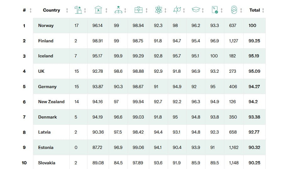Screen dimensions: 289x169
Task: Sort by Country using its arrow
Action: click(67, 10)
